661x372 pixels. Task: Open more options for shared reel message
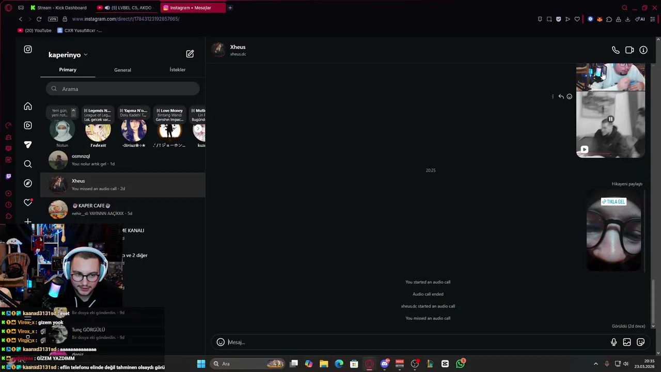[x=553, y=97]
